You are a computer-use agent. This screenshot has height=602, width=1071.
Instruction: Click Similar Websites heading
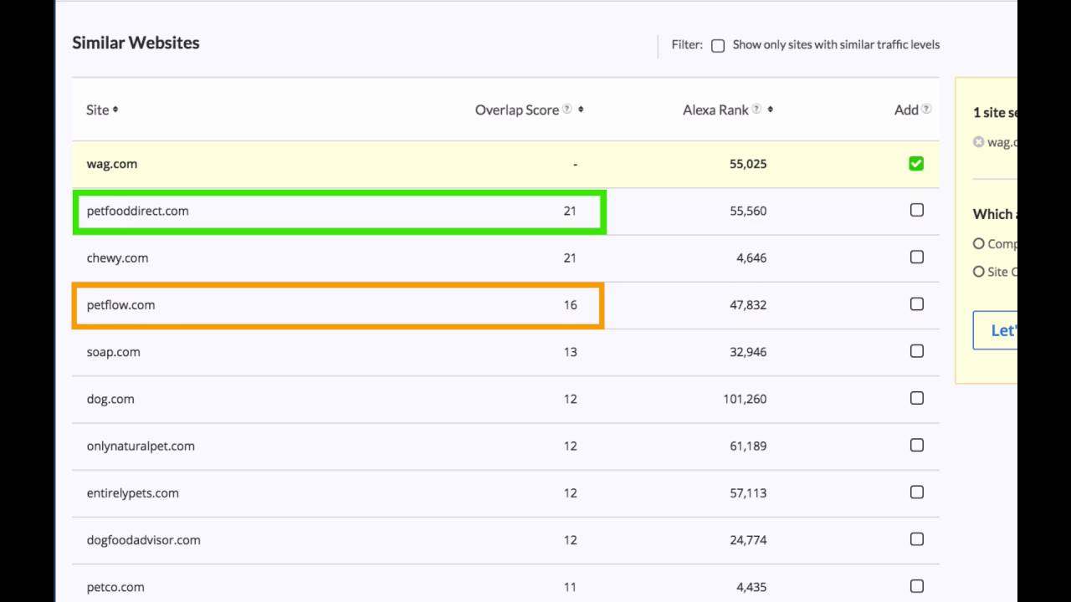tap(136, 43)
